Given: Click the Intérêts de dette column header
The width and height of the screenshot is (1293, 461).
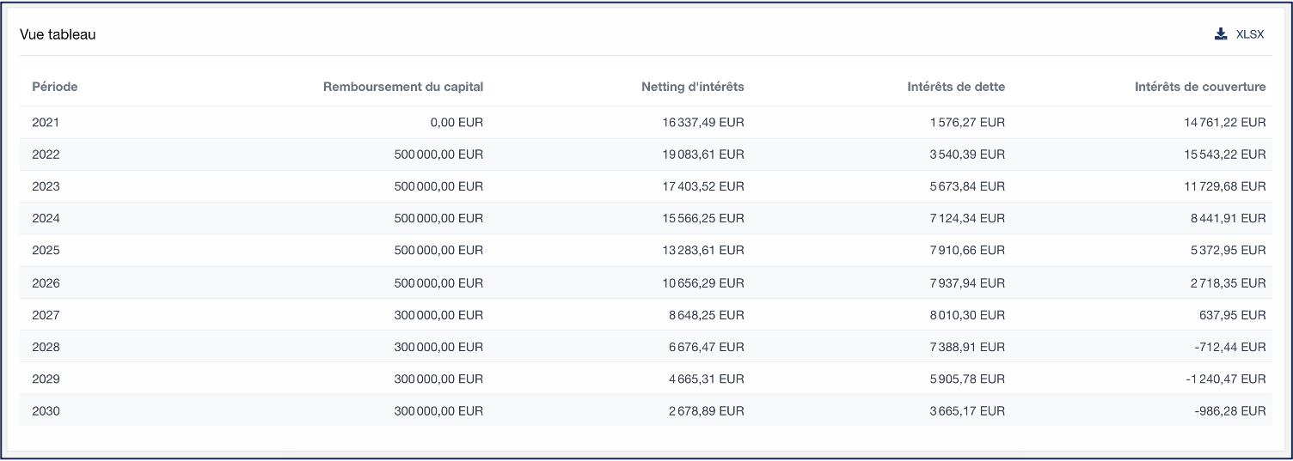Looking at the screenshot, I should coord(955,87).
